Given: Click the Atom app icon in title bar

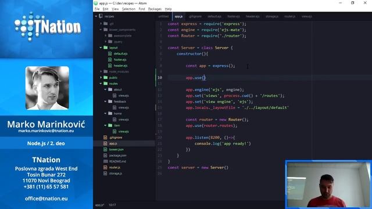Looking at the screenshot, I should (96, 3).
